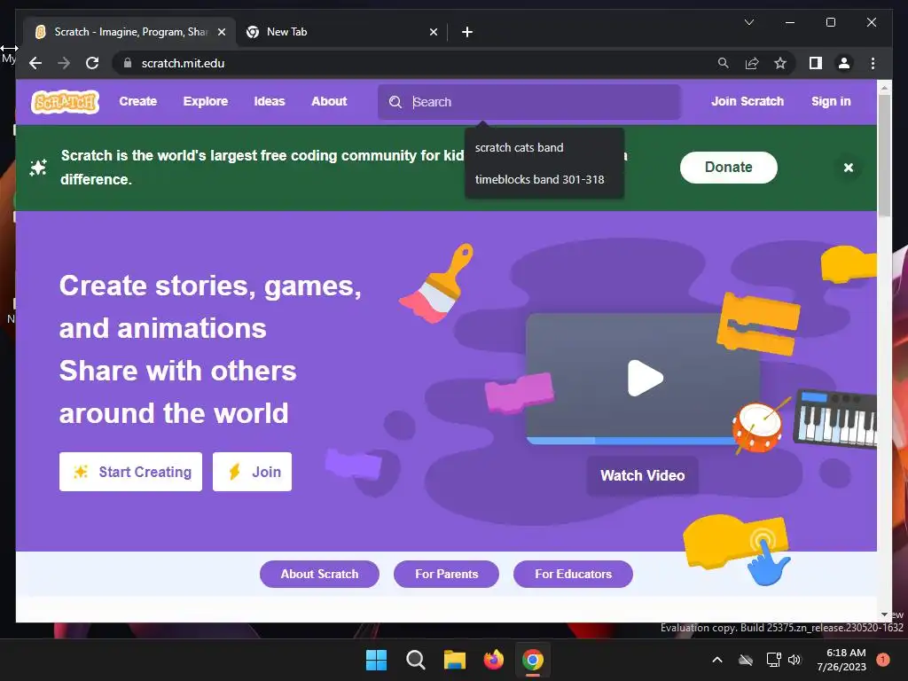This screenshot has width=908, height=681.
Task: Click the address bar URL scratch.mit.edu
Action: [x=183, y=63]
